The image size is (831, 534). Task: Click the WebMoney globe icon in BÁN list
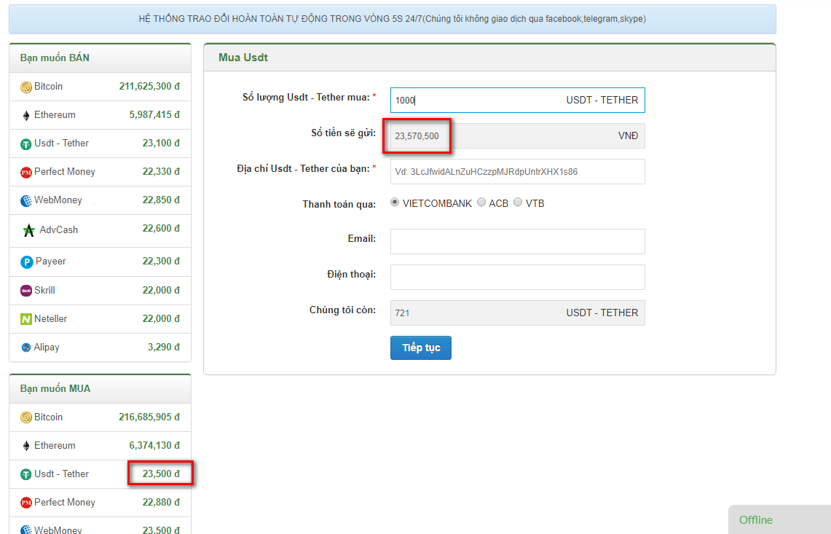[x=26, y=201]
